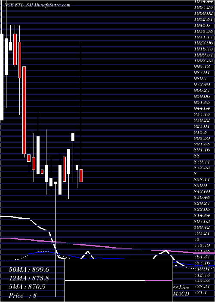
Task: Select the 50MA : 899.6 label
Action: tap(29, 270)
